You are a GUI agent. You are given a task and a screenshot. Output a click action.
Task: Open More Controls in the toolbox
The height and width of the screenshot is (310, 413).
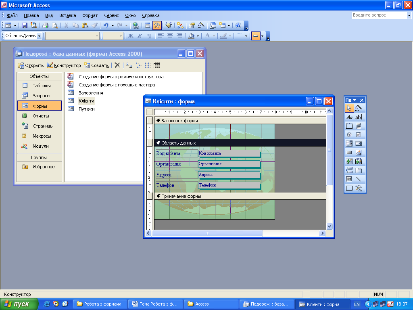click(359, 188)
